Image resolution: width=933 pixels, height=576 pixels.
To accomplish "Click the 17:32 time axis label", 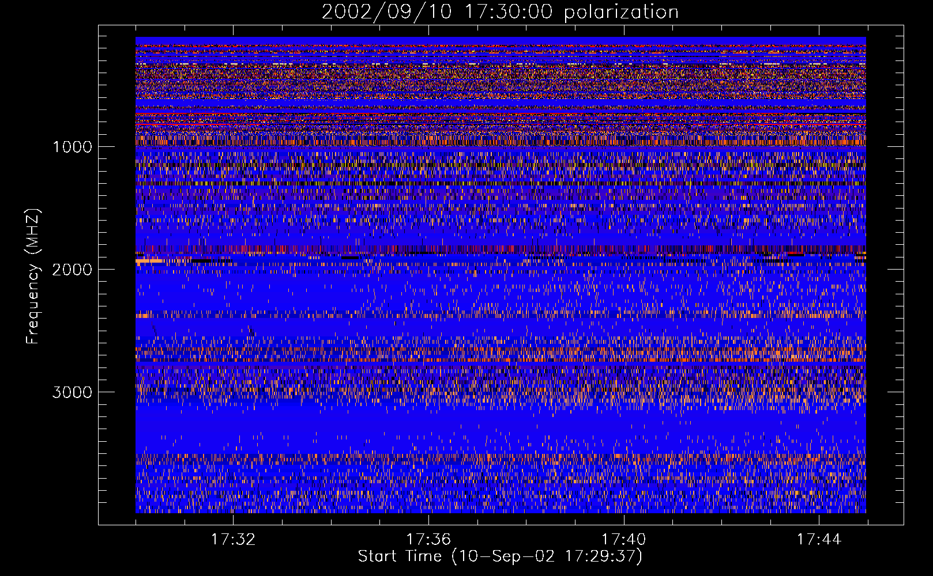I will pyautogui.click(x=233, y=540).
